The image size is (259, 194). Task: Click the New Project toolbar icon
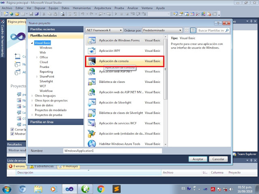6,14
